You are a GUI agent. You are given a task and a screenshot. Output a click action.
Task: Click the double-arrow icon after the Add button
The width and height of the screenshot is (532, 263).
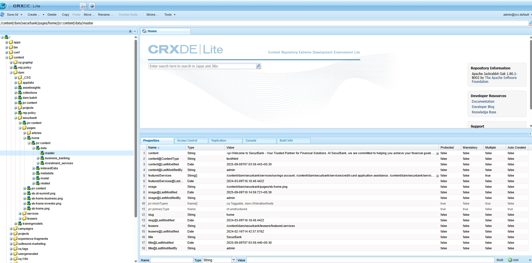530,260
